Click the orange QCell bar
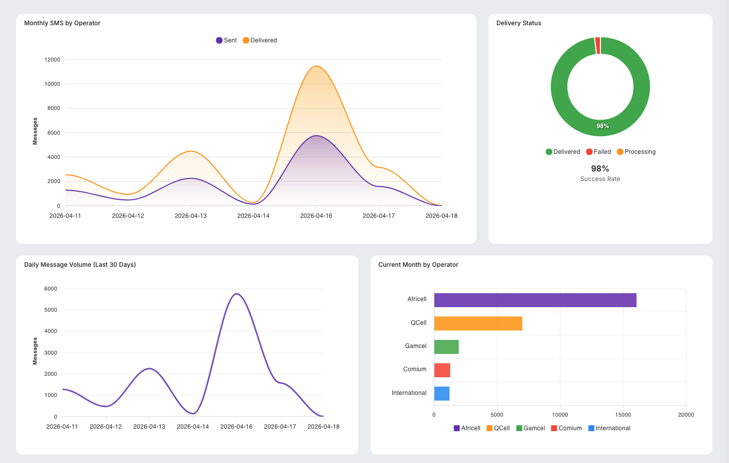The image size is (729, 463). pos(478,323)
